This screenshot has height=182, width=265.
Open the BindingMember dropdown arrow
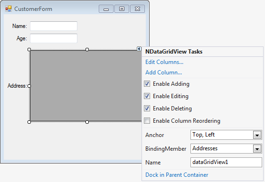tap(257, 149)
